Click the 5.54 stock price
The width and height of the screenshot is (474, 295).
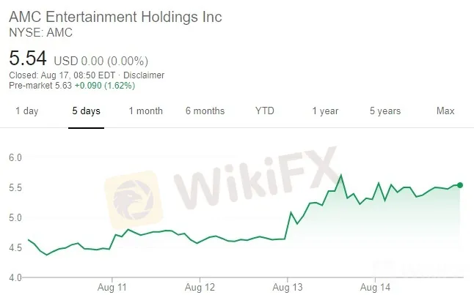(27, 59)
